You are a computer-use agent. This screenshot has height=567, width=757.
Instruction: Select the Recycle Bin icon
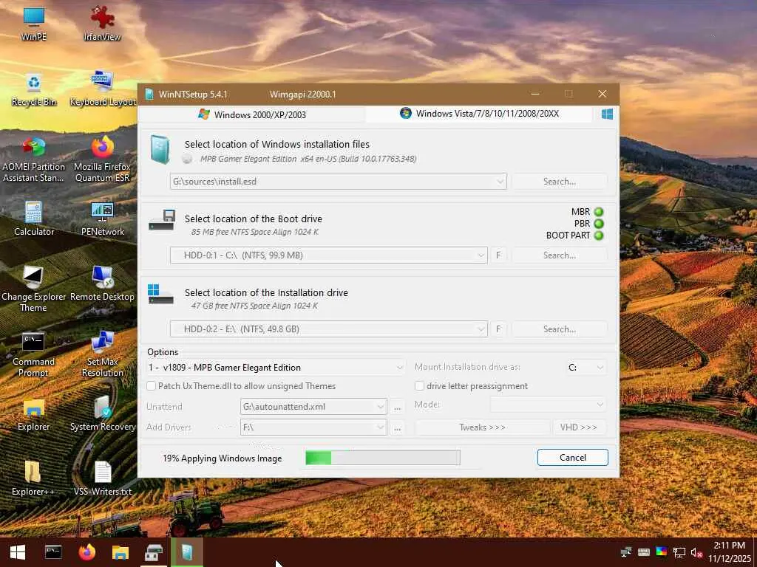coord(34,89)
